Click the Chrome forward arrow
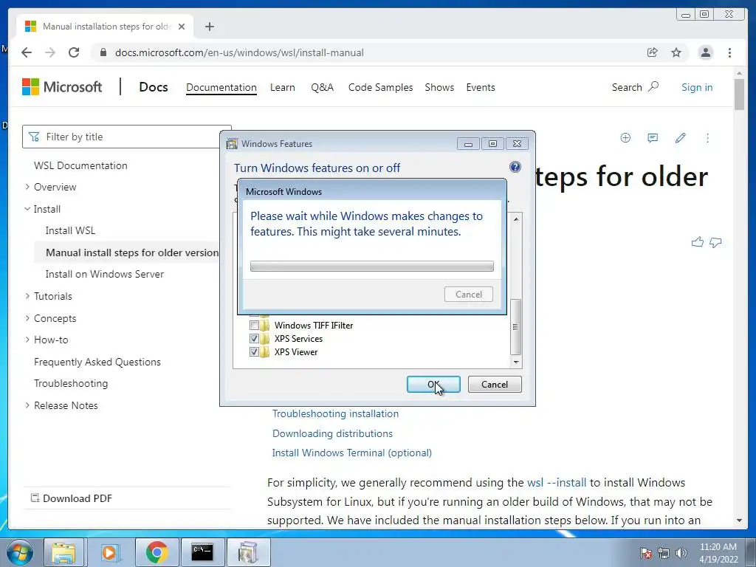 point(50,52)
